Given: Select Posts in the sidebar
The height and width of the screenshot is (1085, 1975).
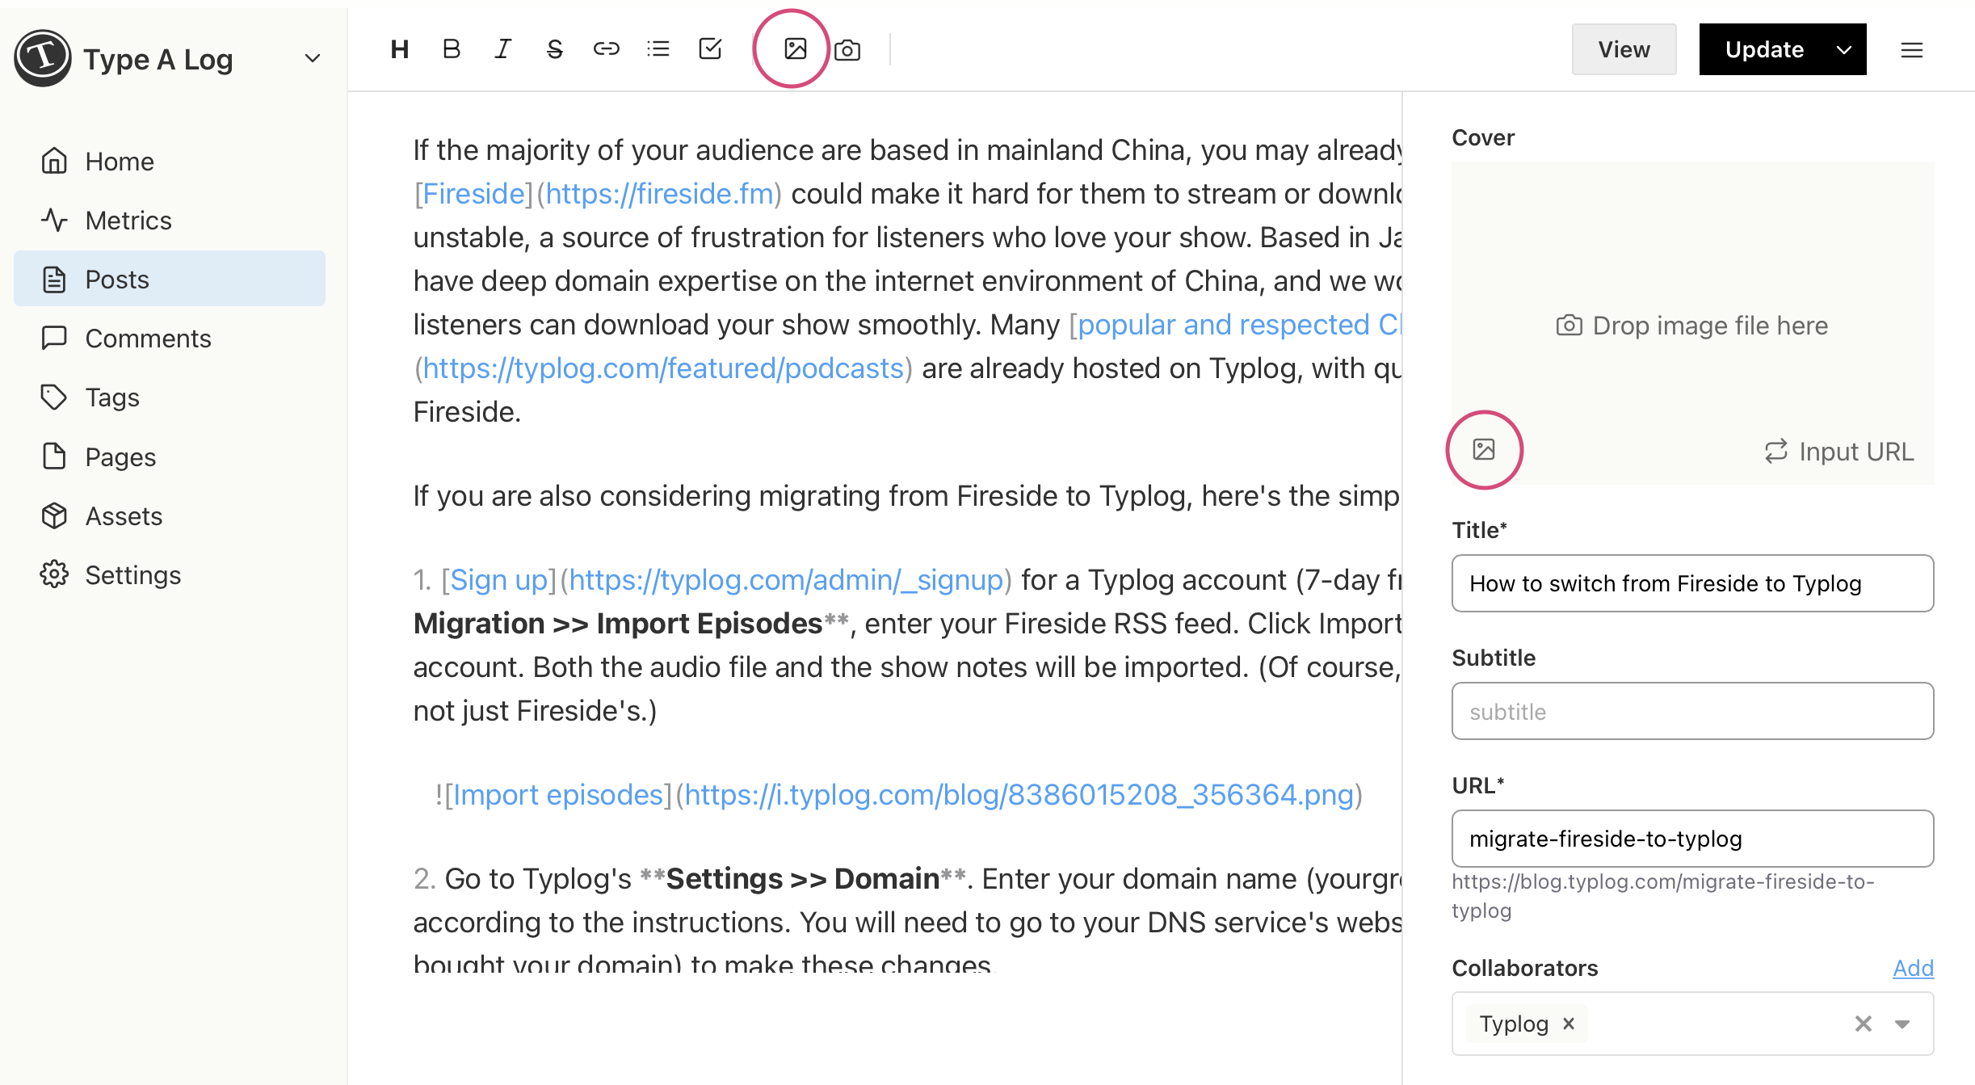Looking at the screenshot, I should [x=170, y=279].
